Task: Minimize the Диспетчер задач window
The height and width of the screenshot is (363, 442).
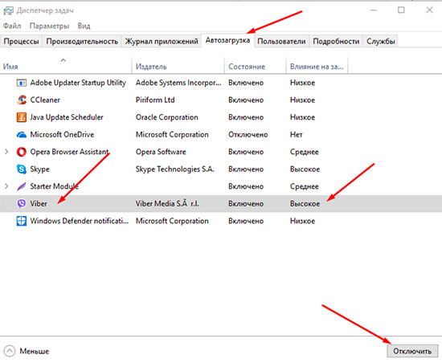Action: (374, 10)
